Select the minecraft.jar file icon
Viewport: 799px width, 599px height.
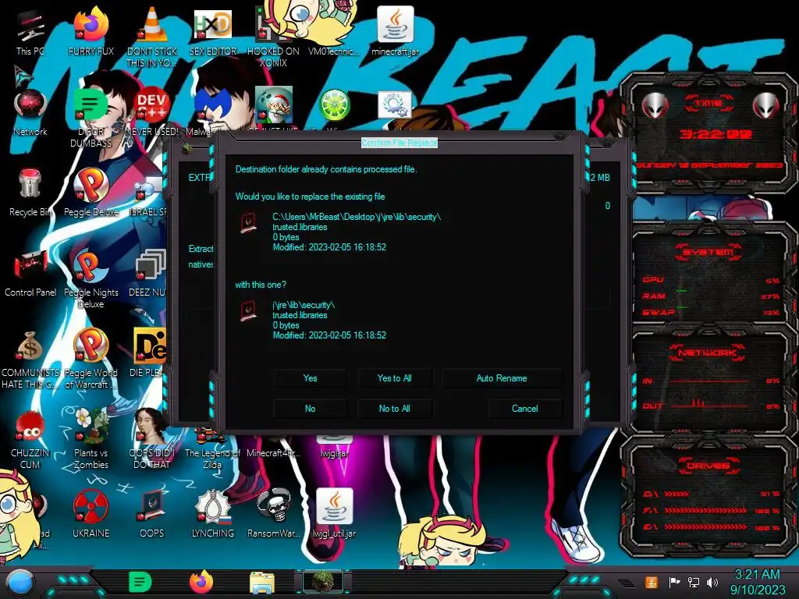[x=395, y=30]
